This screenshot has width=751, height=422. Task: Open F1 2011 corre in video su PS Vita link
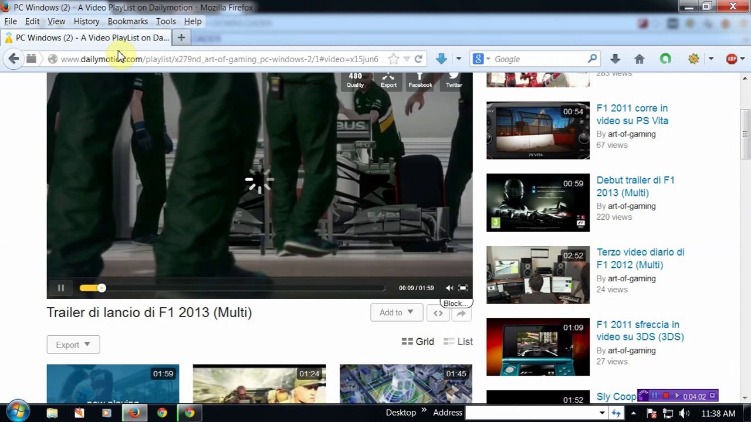pos(632,114)
